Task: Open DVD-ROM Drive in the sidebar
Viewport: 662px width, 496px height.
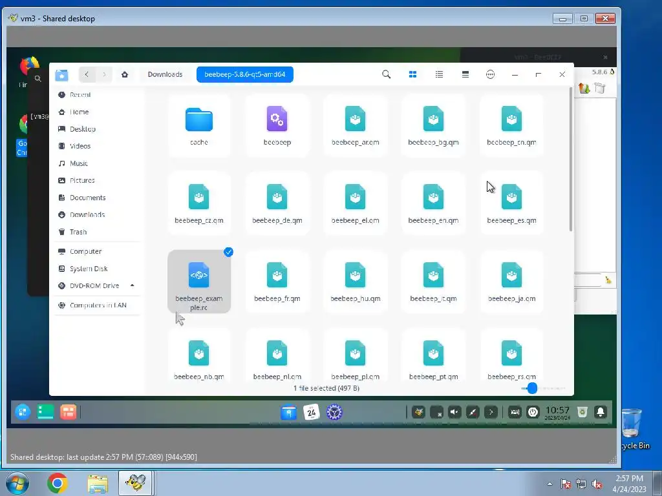Action: pos(94,285)
